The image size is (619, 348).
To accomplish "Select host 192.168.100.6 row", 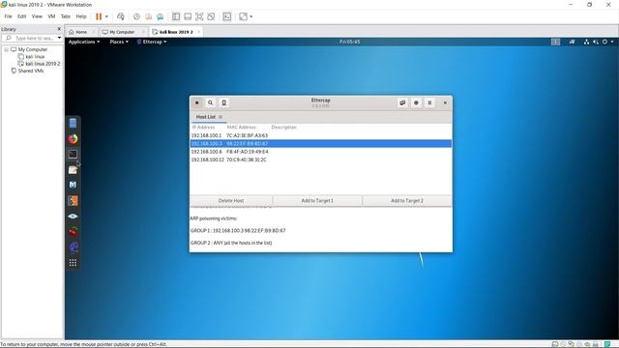I will pos(320,152).
